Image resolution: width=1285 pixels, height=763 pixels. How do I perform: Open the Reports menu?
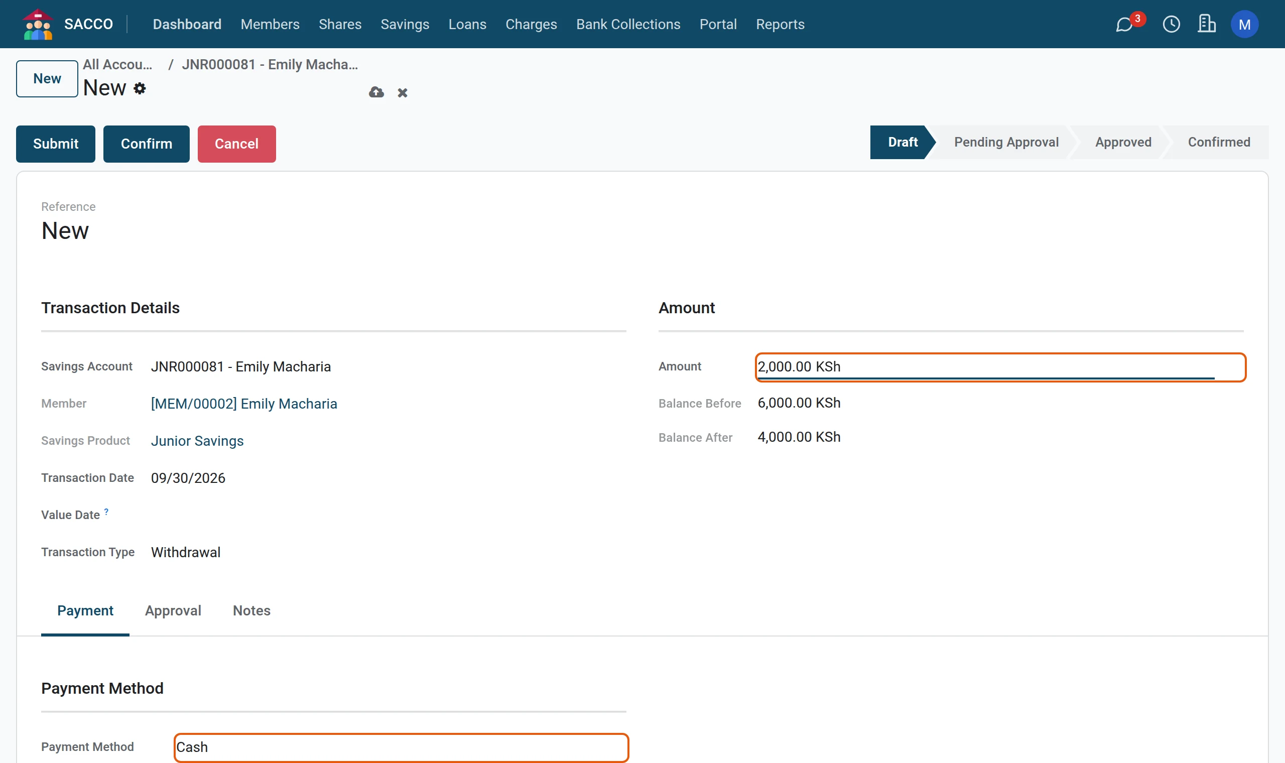(780, 24)
